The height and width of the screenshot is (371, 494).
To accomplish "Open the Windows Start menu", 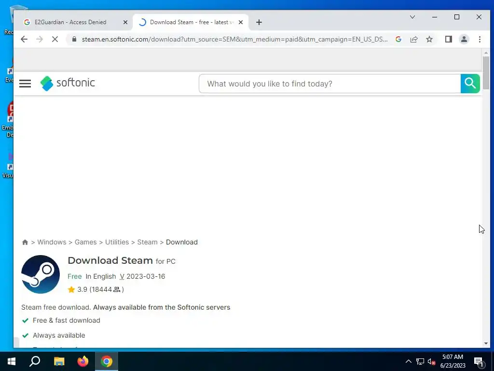I will [12, 361].
